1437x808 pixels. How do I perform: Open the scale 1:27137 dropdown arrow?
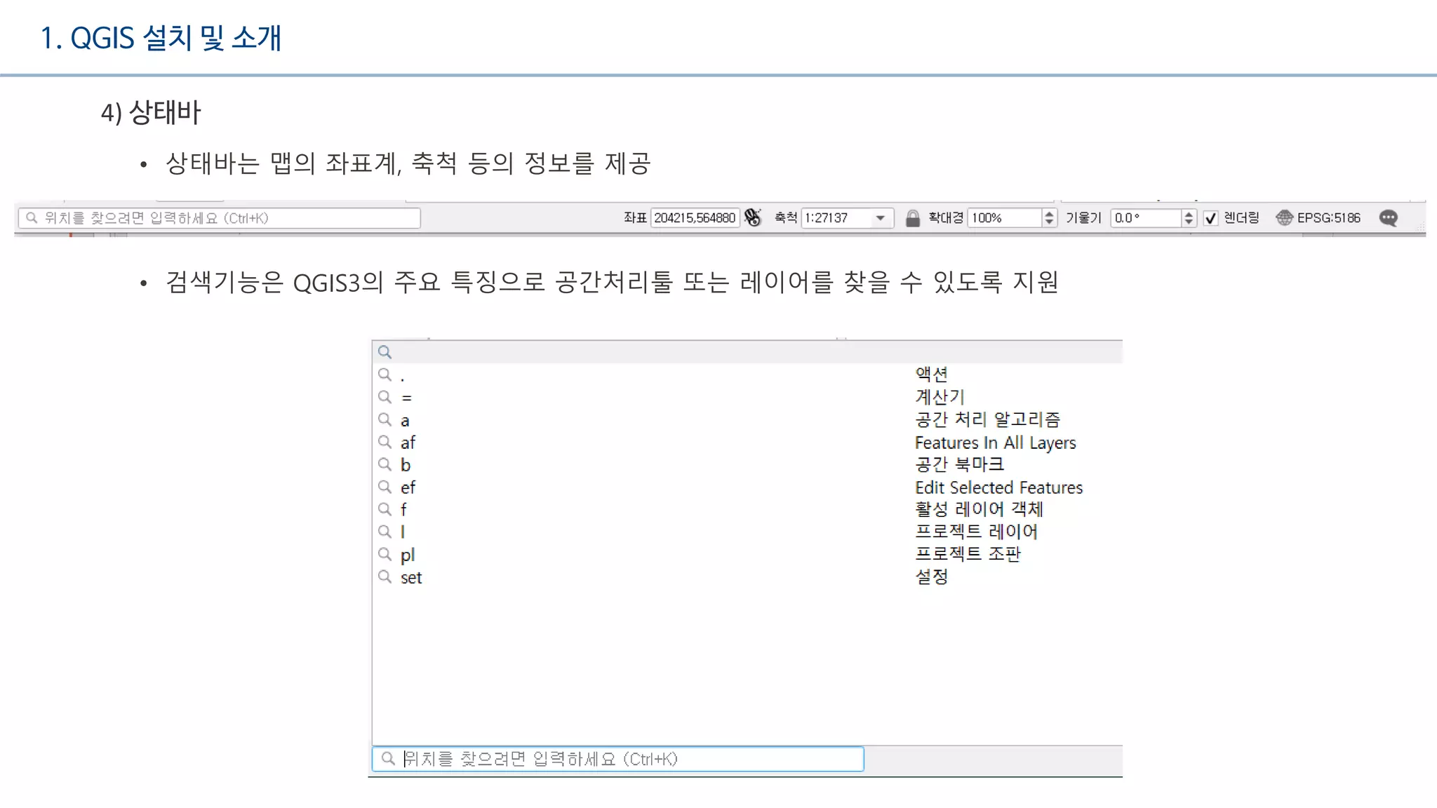[880, 218]
